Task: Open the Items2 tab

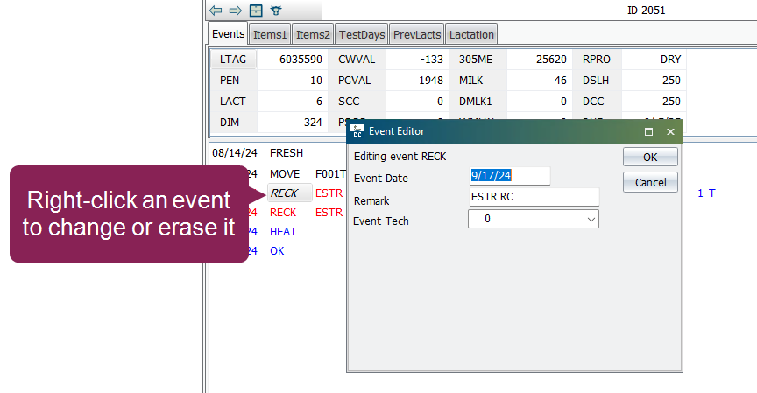Action: (313, 34)
